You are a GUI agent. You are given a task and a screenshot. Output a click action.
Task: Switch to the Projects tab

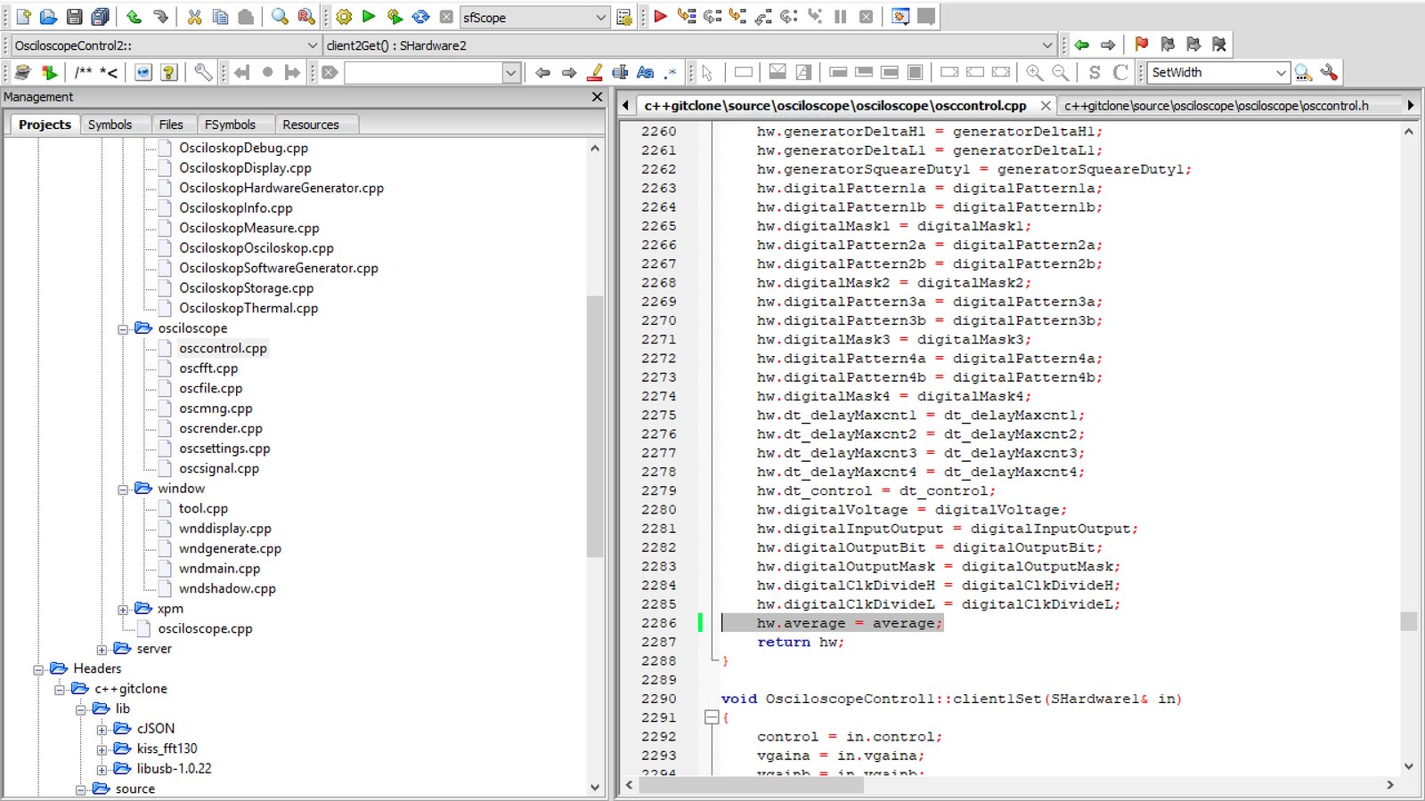coord(45,125)
